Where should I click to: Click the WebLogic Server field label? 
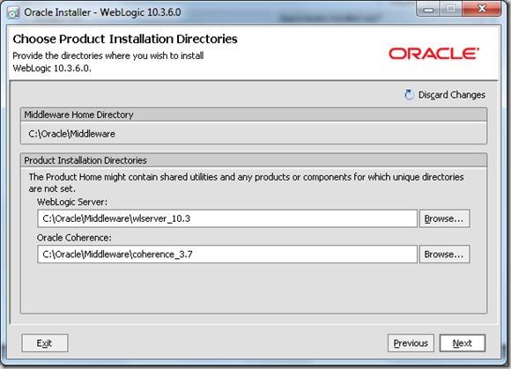coord(72,202)
